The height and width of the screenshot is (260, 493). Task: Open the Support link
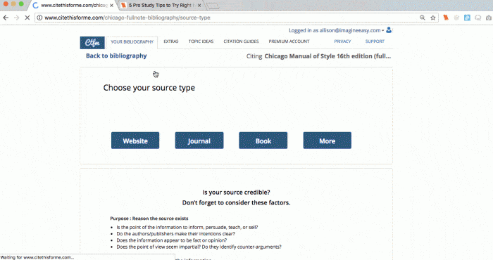click(375, 41)
